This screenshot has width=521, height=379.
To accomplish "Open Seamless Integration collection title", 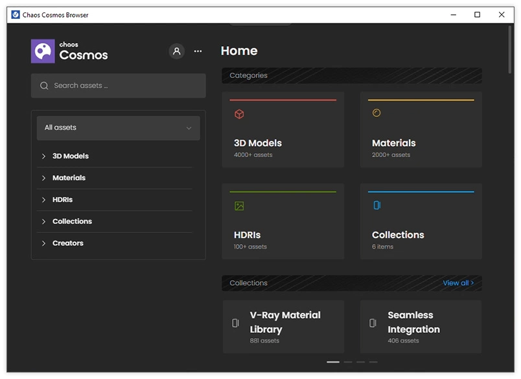I will [413, 322].
